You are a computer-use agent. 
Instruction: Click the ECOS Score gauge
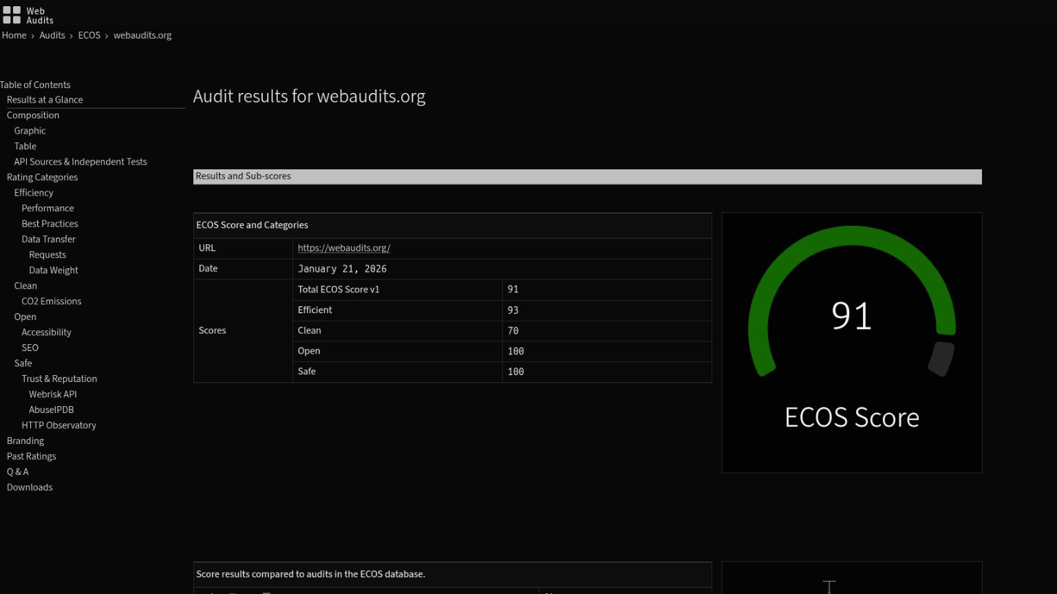pos(851,316)
